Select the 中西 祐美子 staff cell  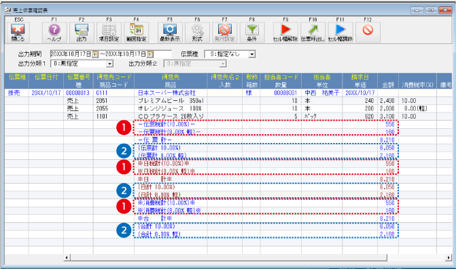coord(322,93)
